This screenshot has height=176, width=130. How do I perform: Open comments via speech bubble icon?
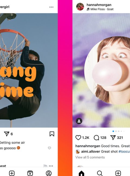[96, 138]
